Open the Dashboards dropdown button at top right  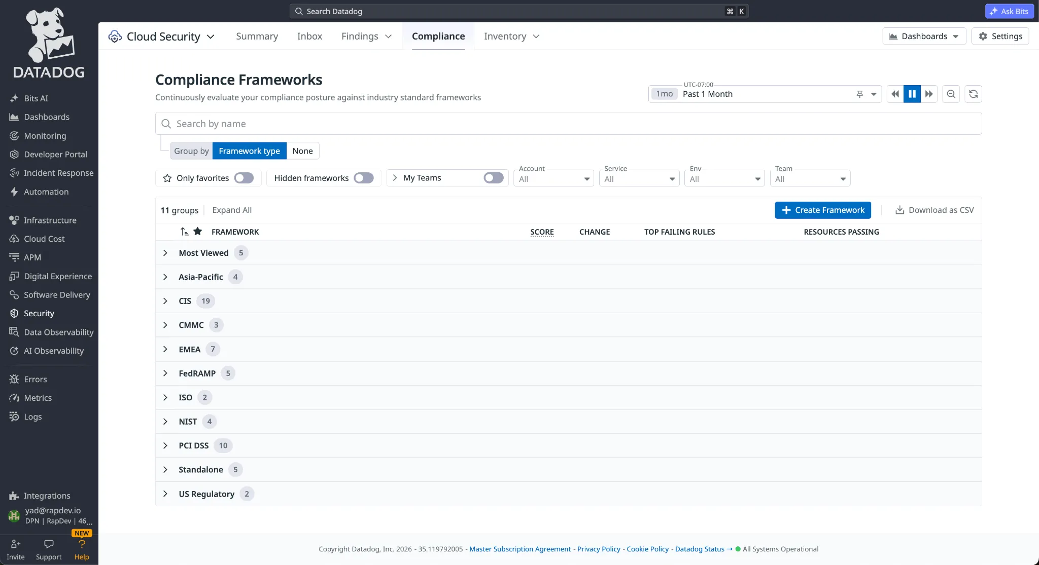click(924, 36)
